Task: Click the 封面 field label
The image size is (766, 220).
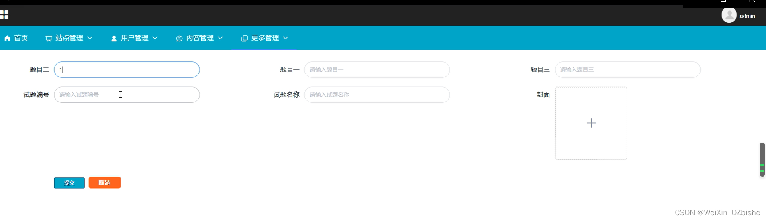Action: click(x=543, y=94)
